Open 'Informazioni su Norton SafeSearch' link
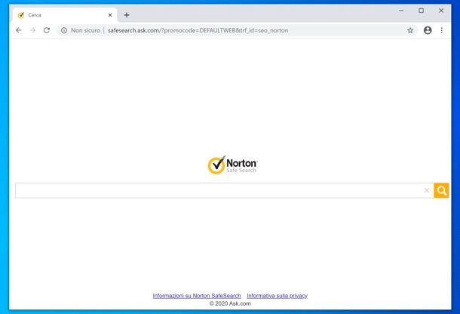The width and height of the screenshot is (460, 314). (197, 296)
